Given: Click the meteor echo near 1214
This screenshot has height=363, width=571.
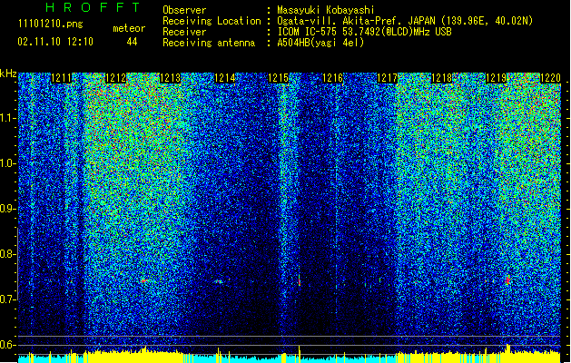Looking at the screenshot, I should 218,281.
